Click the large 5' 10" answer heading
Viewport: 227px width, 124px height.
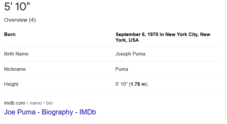(17, 6)
